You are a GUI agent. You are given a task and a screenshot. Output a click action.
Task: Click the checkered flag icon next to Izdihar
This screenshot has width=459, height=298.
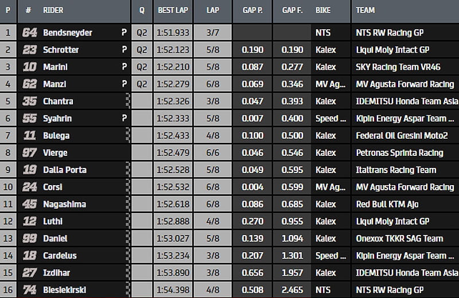[x=127, y=273]
